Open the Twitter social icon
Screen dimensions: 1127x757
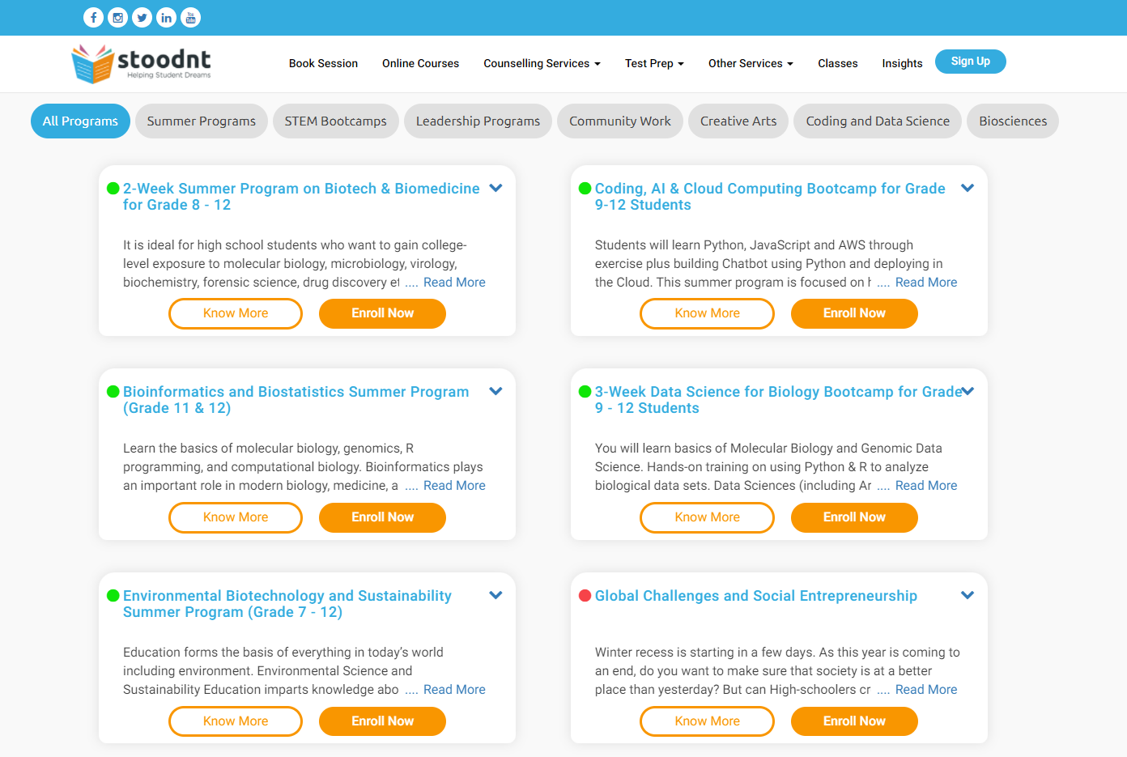(x=142, y=17)
